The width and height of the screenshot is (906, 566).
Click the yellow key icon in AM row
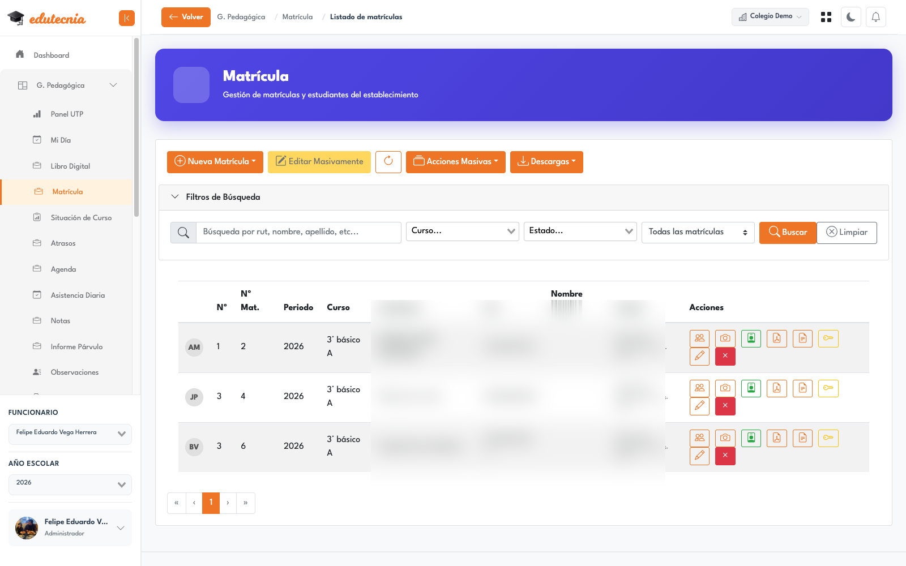click(x=828, y=338)
